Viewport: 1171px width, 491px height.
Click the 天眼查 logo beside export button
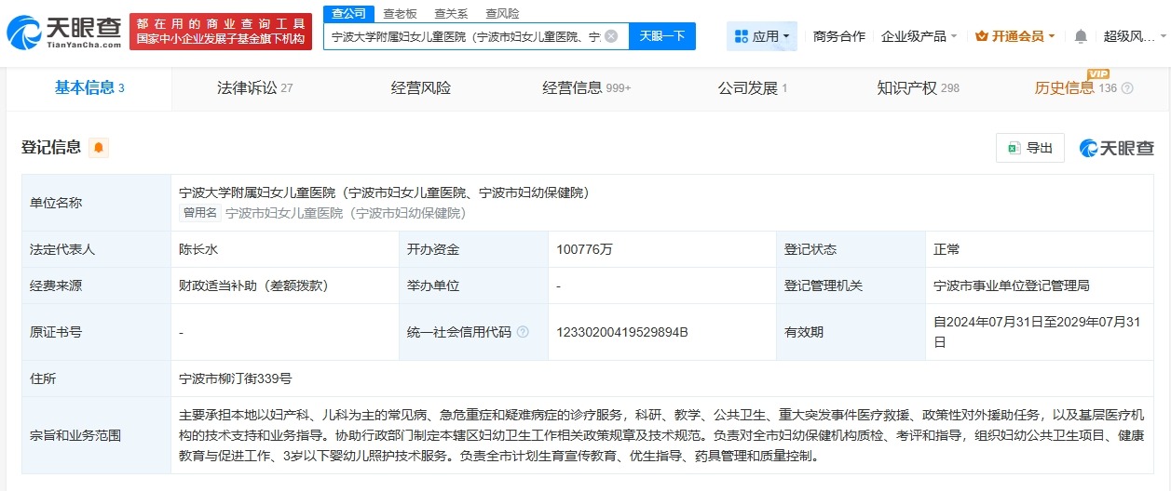point(1117,148)
